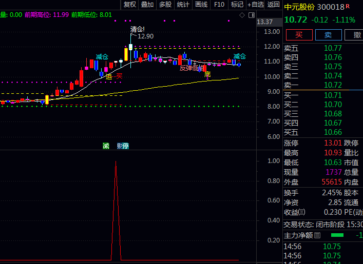Click current price 10.72 in header
The height and width of the screenshot is (264, 363).
(296, 19)
